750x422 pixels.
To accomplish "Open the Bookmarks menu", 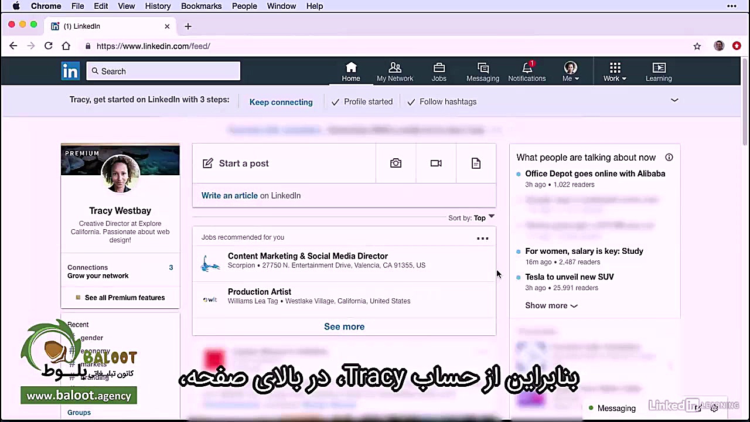I will pyautogui.click(x=201, y=6).
